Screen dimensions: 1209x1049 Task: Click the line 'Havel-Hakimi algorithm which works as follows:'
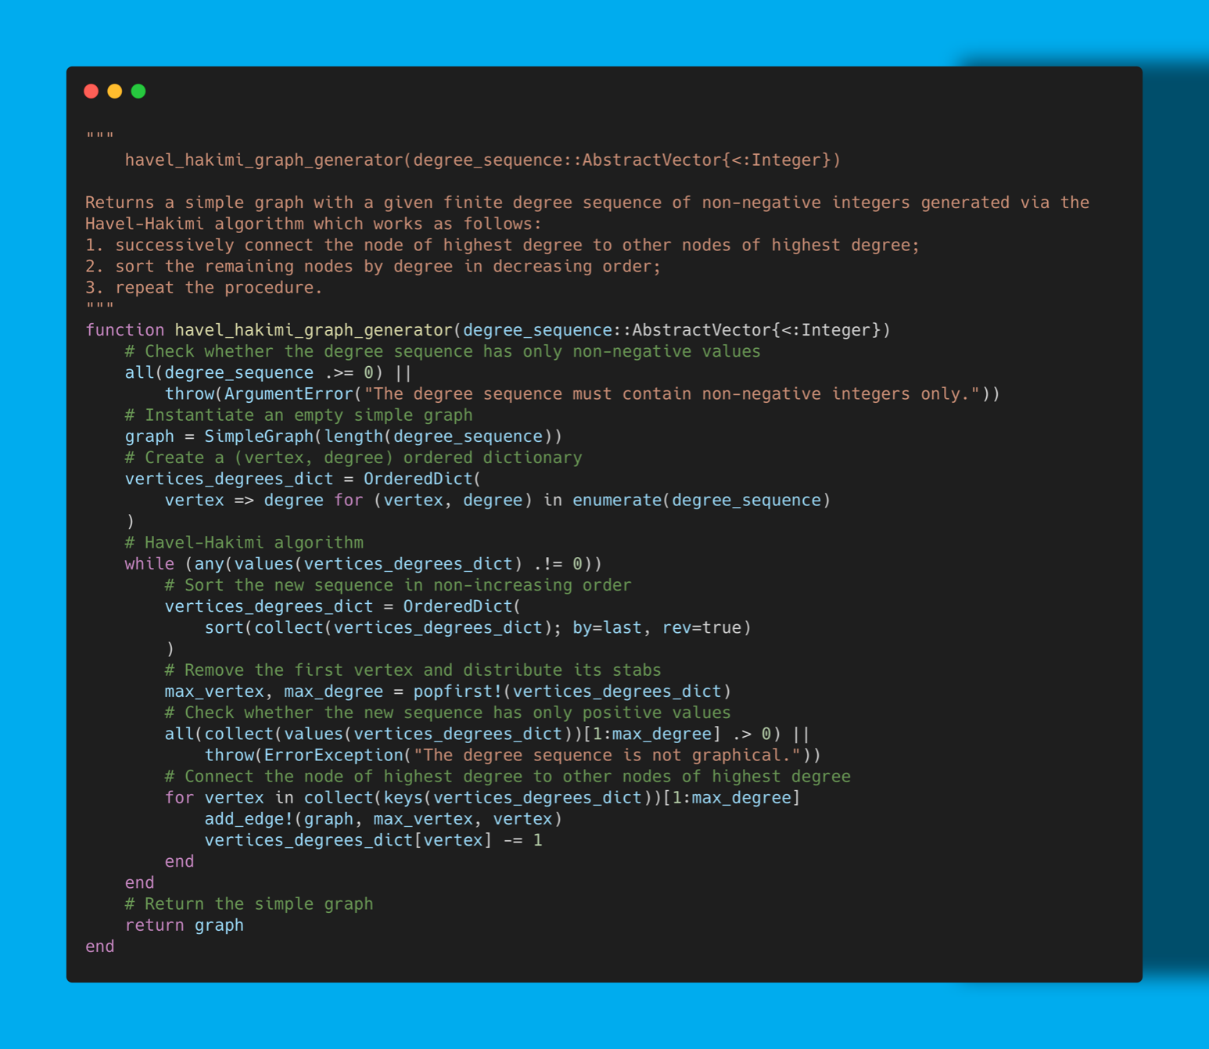point(314,224)
